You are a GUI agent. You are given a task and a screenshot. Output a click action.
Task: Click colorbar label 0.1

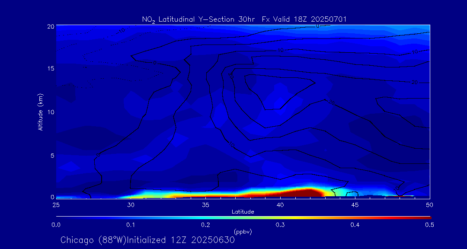click(x=131, y=225)
